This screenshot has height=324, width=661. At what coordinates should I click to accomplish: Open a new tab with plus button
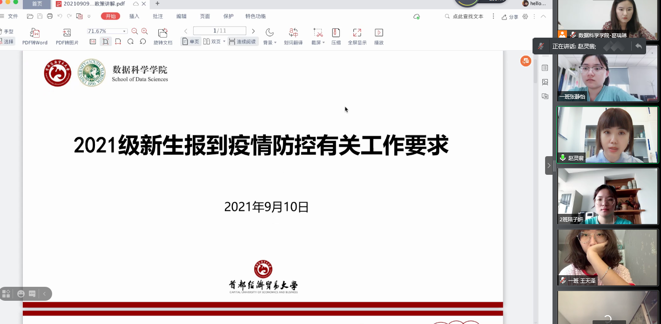tap(157, 4)
